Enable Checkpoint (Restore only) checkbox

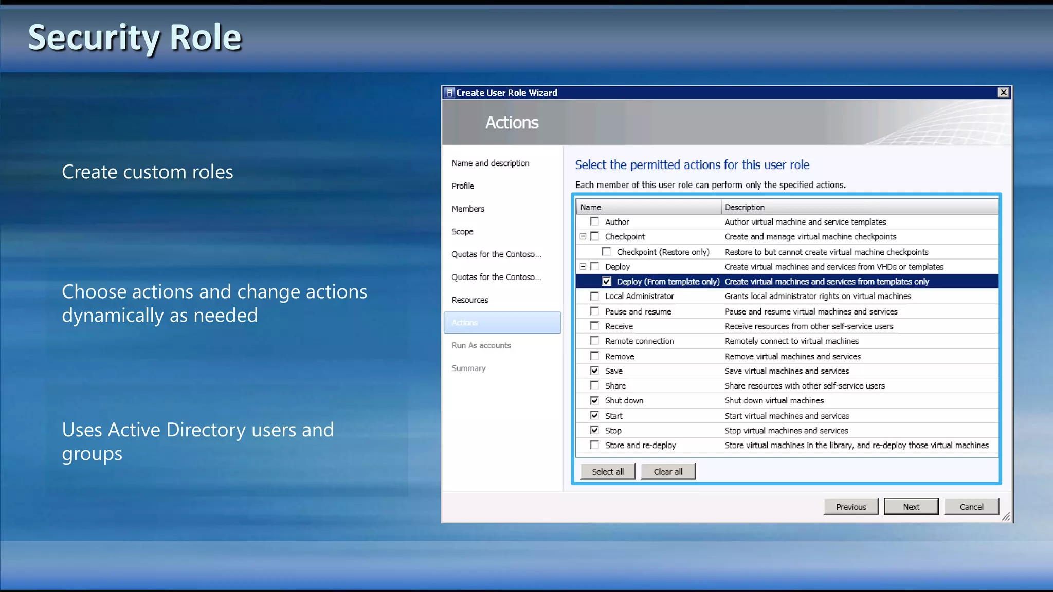tap(607, 251)
